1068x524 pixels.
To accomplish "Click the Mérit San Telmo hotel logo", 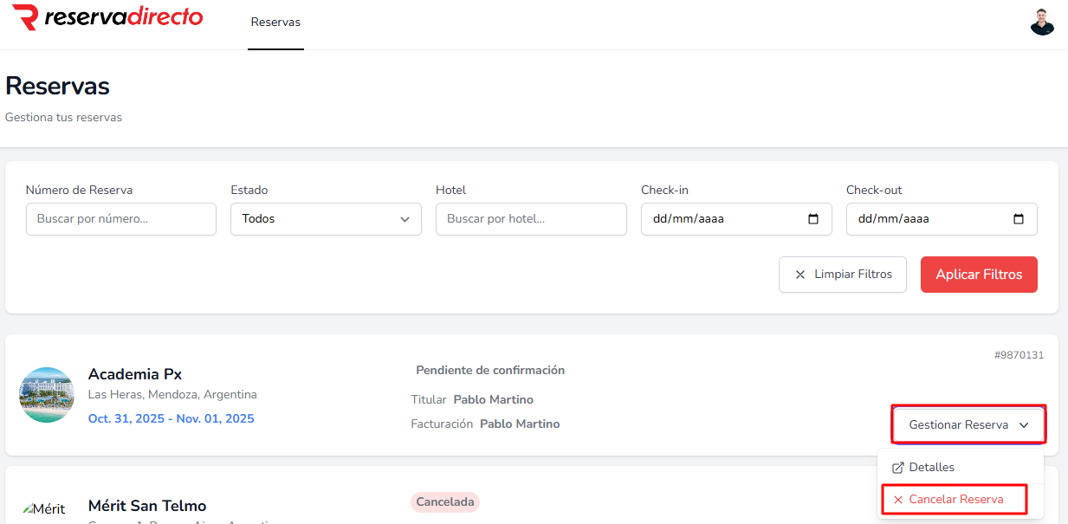I will point(44,509).
